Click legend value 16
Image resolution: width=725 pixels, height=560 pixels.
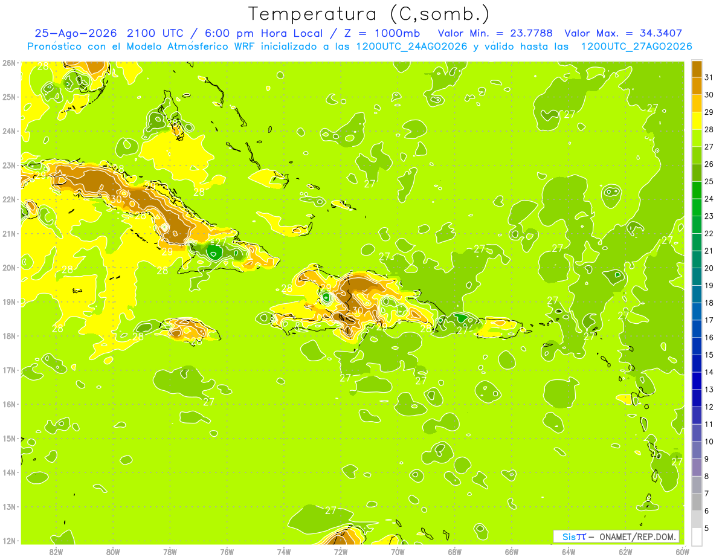(x=709, y=337)
